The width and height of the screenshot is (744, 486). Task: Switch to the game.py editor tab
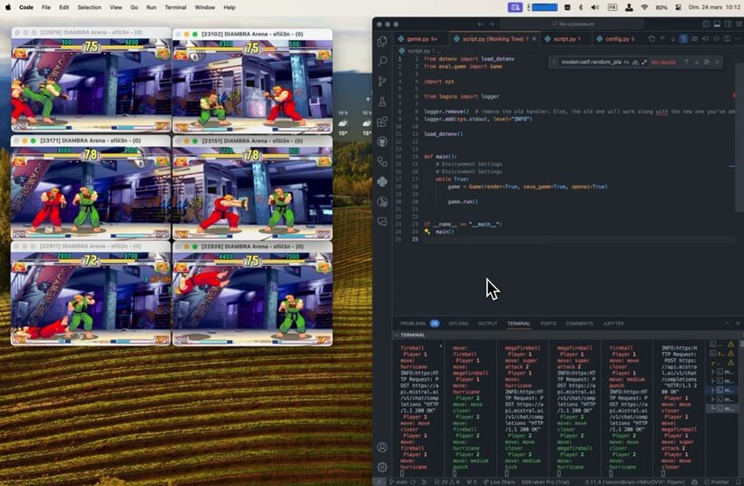coord(420,38)
